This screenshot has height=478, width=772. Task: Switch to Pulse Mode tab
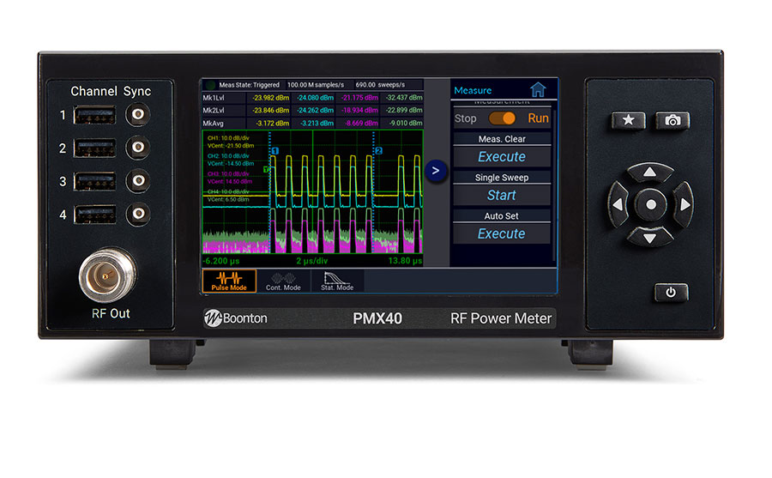coord(229,281)
